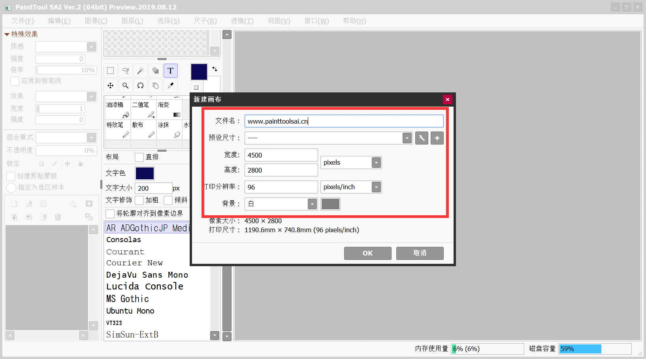The height and width of the screenshot is (359, 646).
Task: Click the 文字大小 text size field
Action: tap(153, 188)
